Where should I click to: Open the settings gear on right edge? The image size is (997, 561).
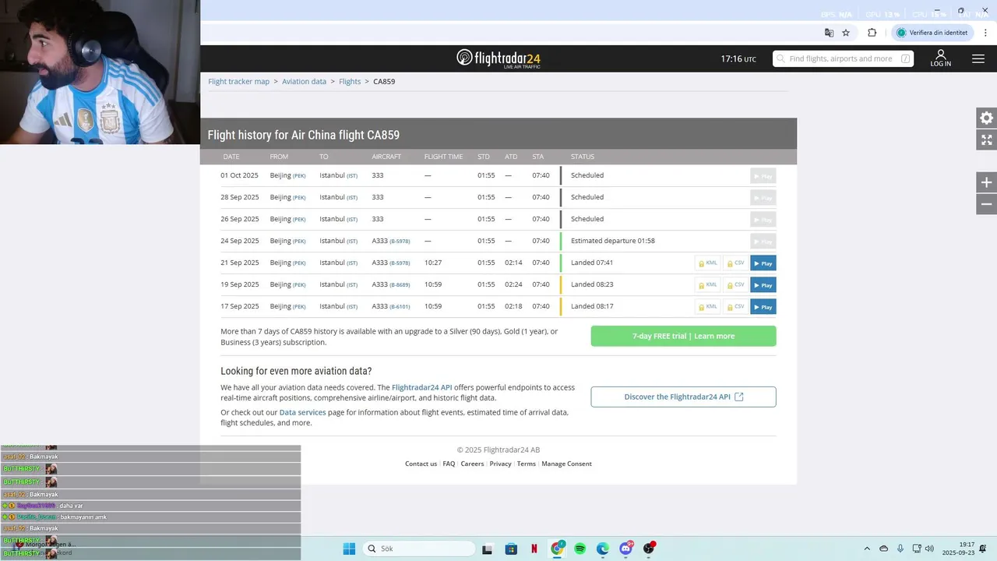[x=986, y=118]
